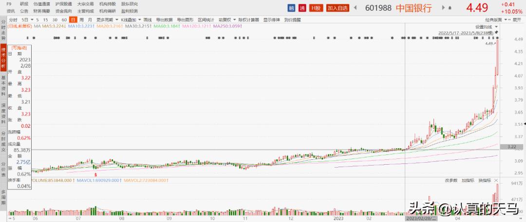Select 基本资料 tab in left sidebar
This screenshot has width=526, height=222.
click(3, 85)
